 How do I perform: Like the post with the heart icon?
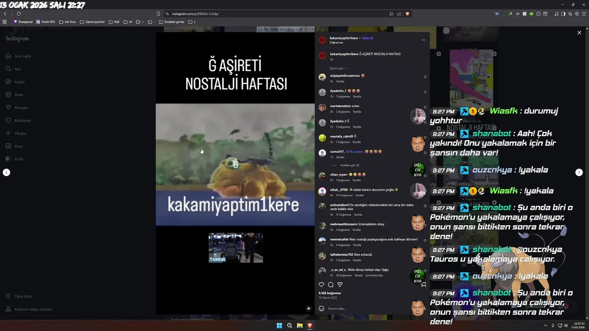pyautogui.click(x=322, y=285)
